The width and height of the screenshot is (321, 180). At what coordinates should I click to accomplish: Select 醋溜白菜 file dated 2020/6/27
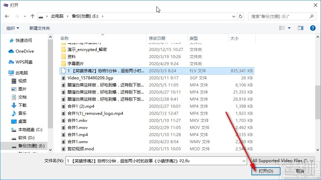coord(157,92)
